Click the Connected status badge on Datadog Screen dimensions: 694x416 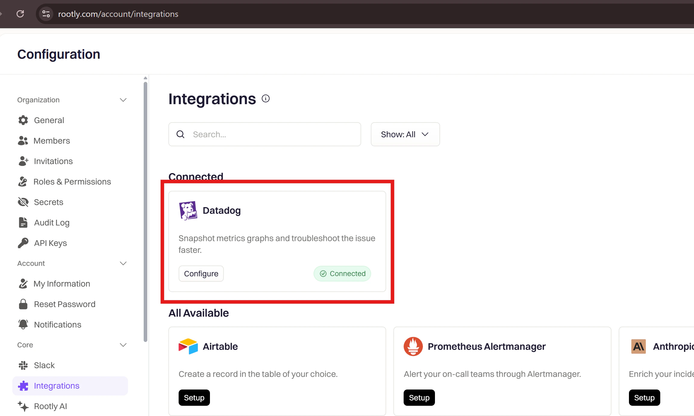coord(342,273)
